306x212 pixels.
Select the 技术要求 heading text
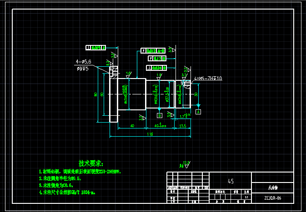click(91, 163)
